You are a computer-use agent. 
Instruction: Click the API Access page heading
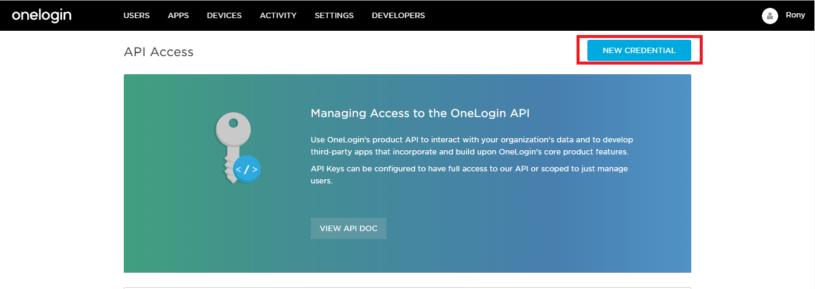(x=159, y=52)
